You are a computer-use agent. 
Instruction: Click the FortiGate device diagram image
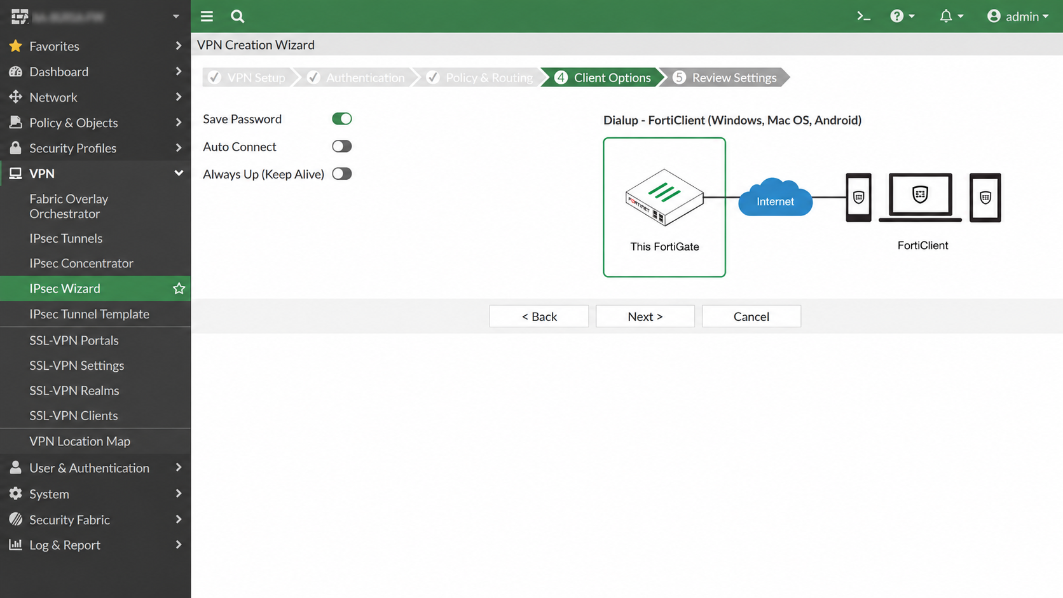pos(664,198)
